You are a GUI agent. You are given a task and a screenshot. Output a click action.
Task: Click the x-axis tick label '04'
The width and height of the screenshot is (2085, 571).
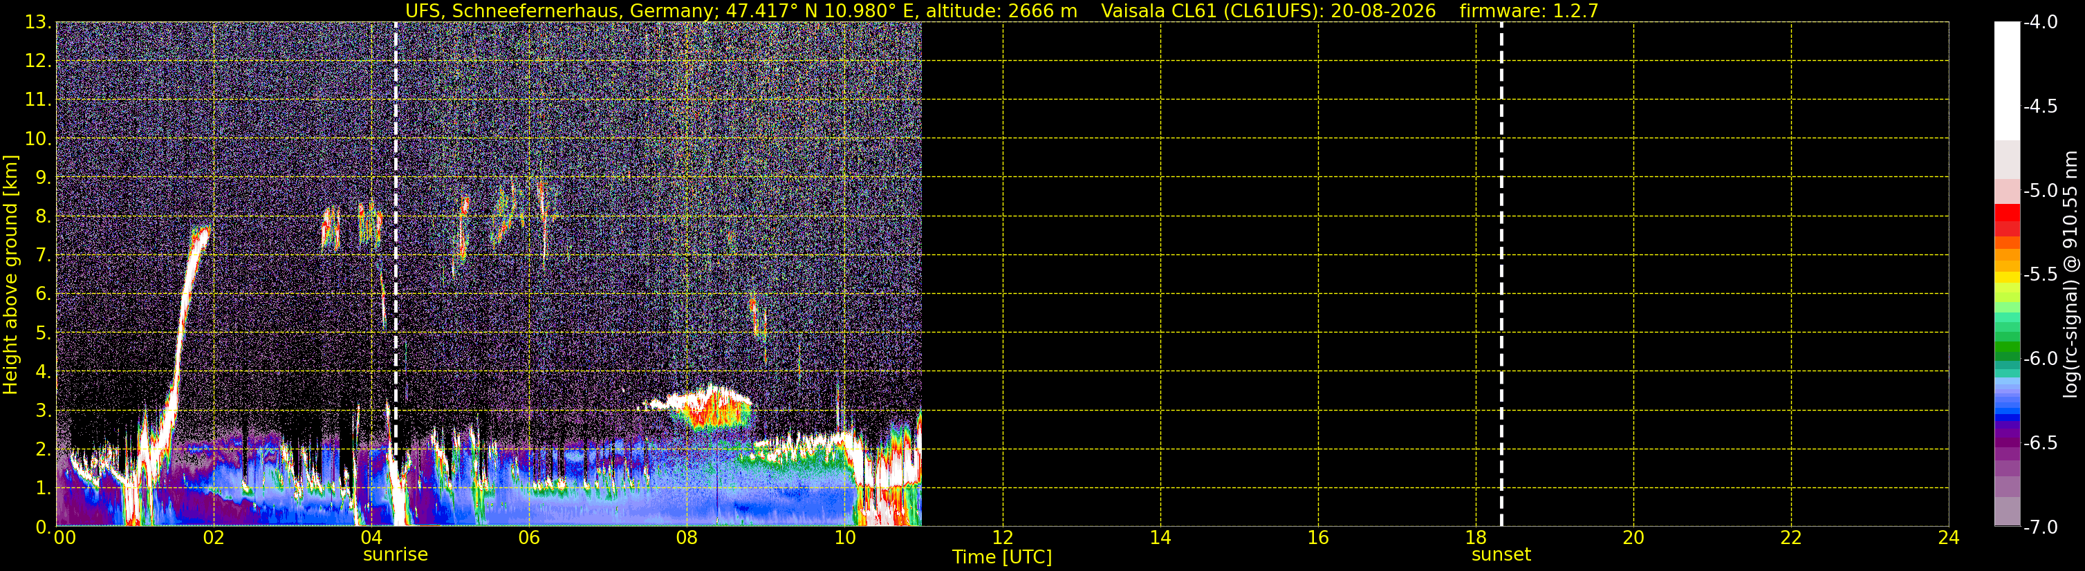pyautogui.click(x=371, y=539)
